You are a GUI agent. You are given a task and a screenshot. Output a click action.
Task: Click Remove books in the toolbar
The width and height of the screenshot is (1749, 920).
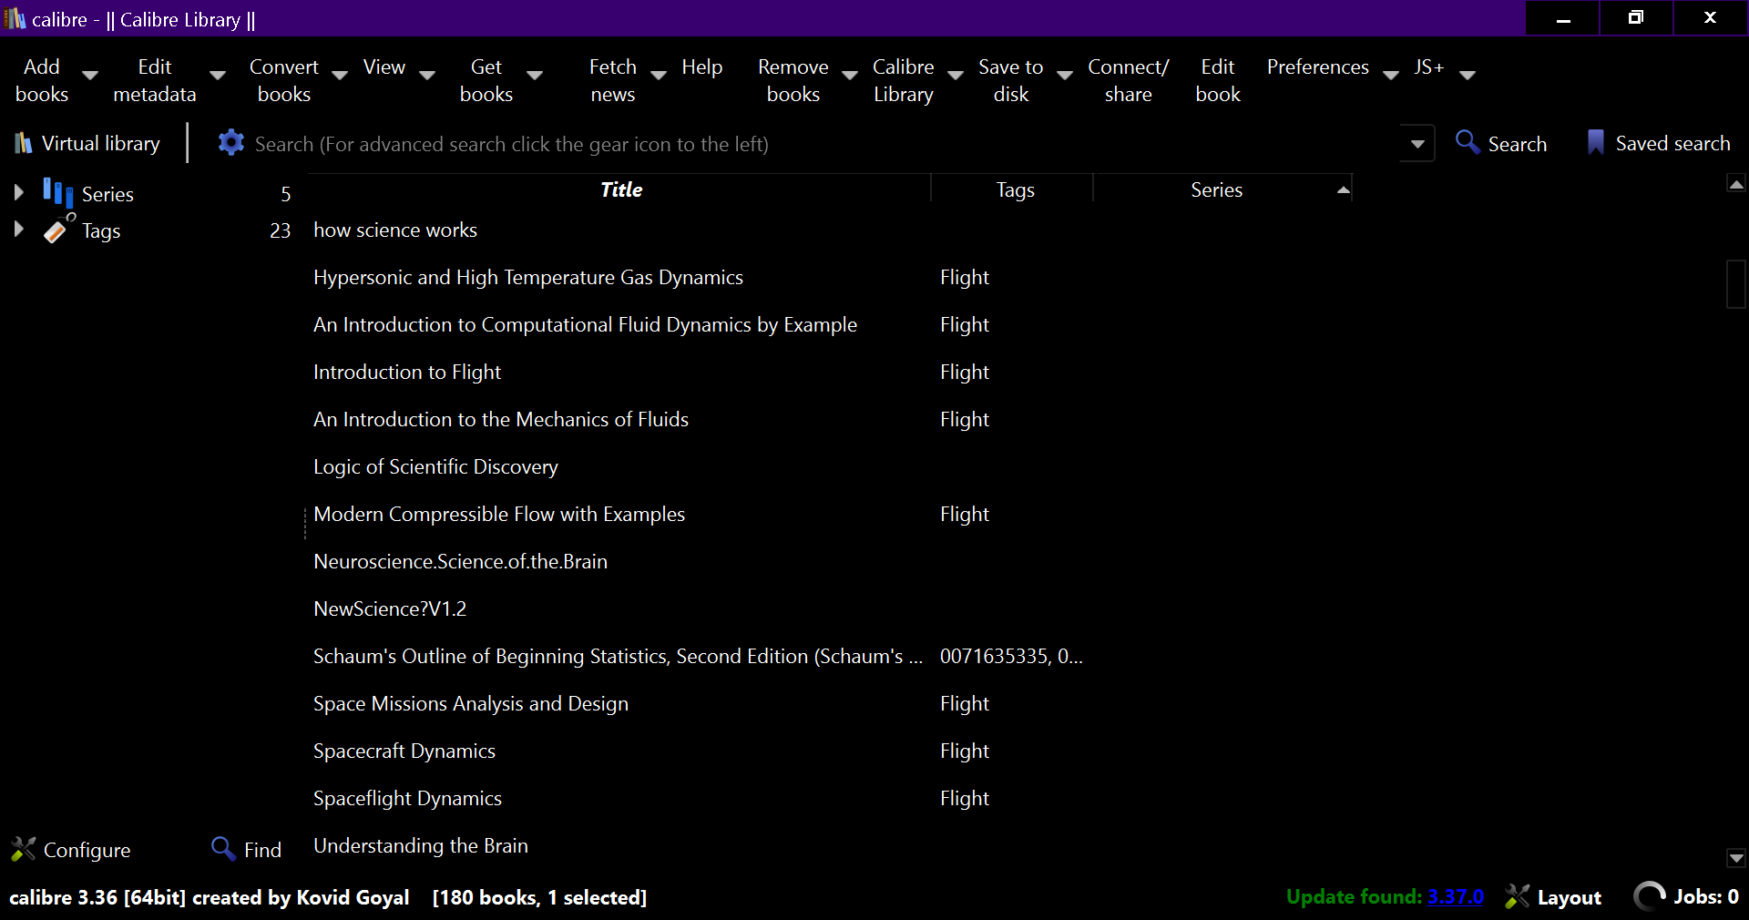(793, 80)
